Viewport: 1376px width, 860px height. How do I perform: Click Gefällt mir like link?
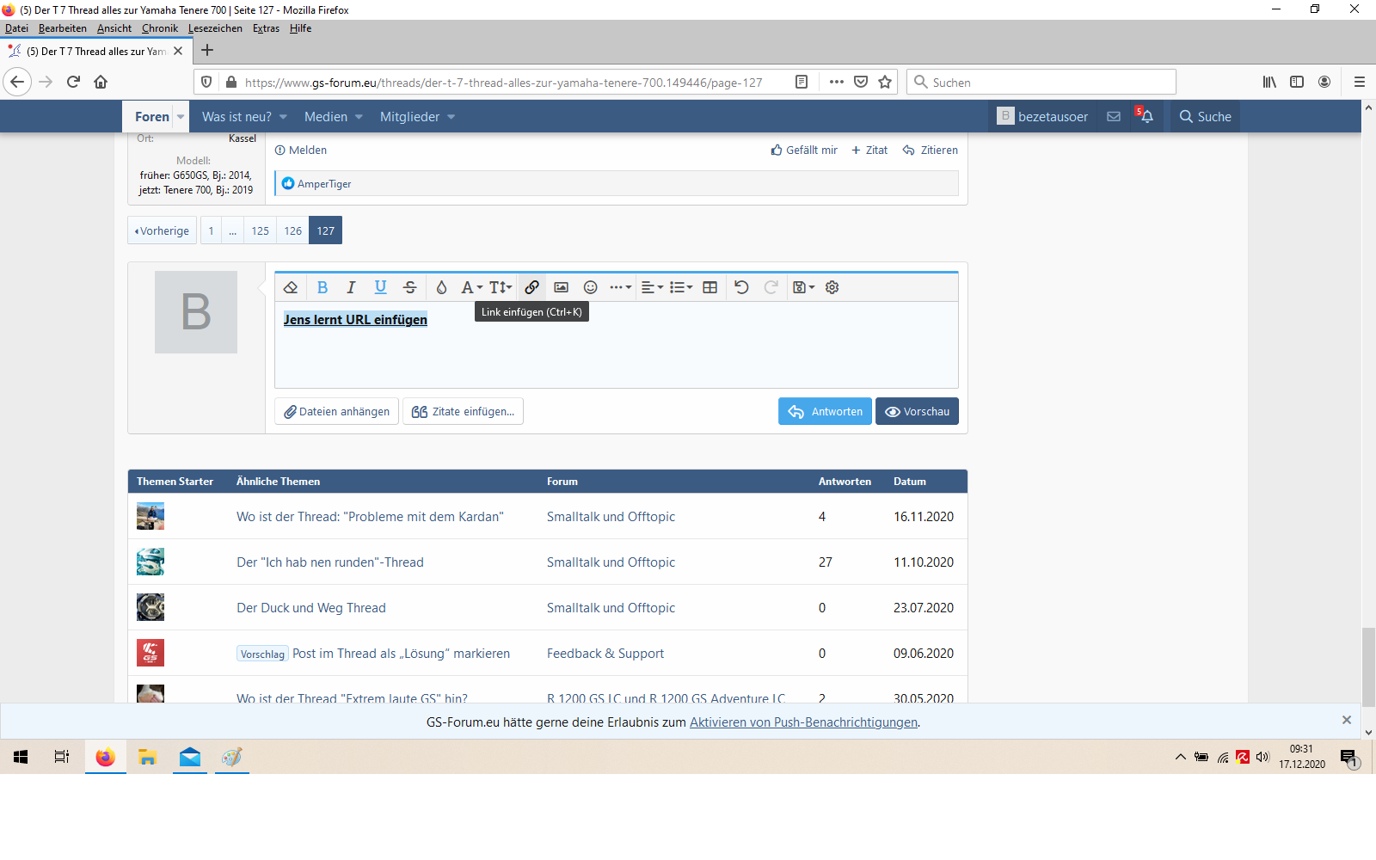(x=804, y=150)
